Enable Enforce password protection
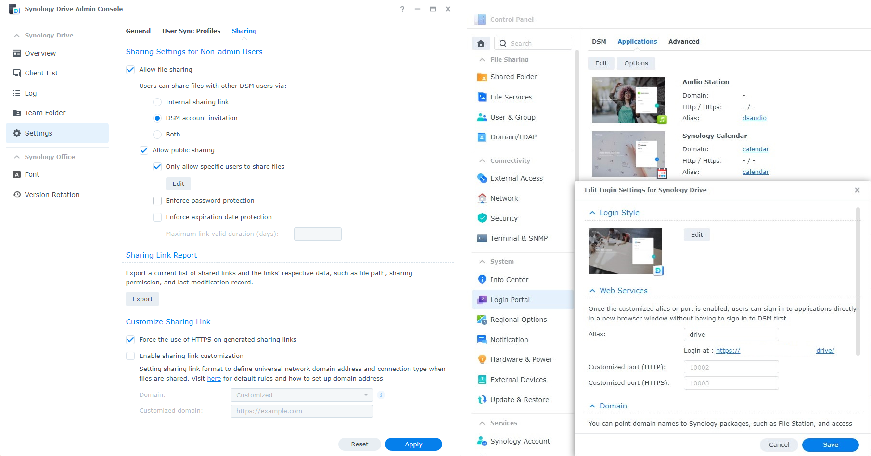Image resolution: width=871 pixels, height=456 pixels. [157, 201]
